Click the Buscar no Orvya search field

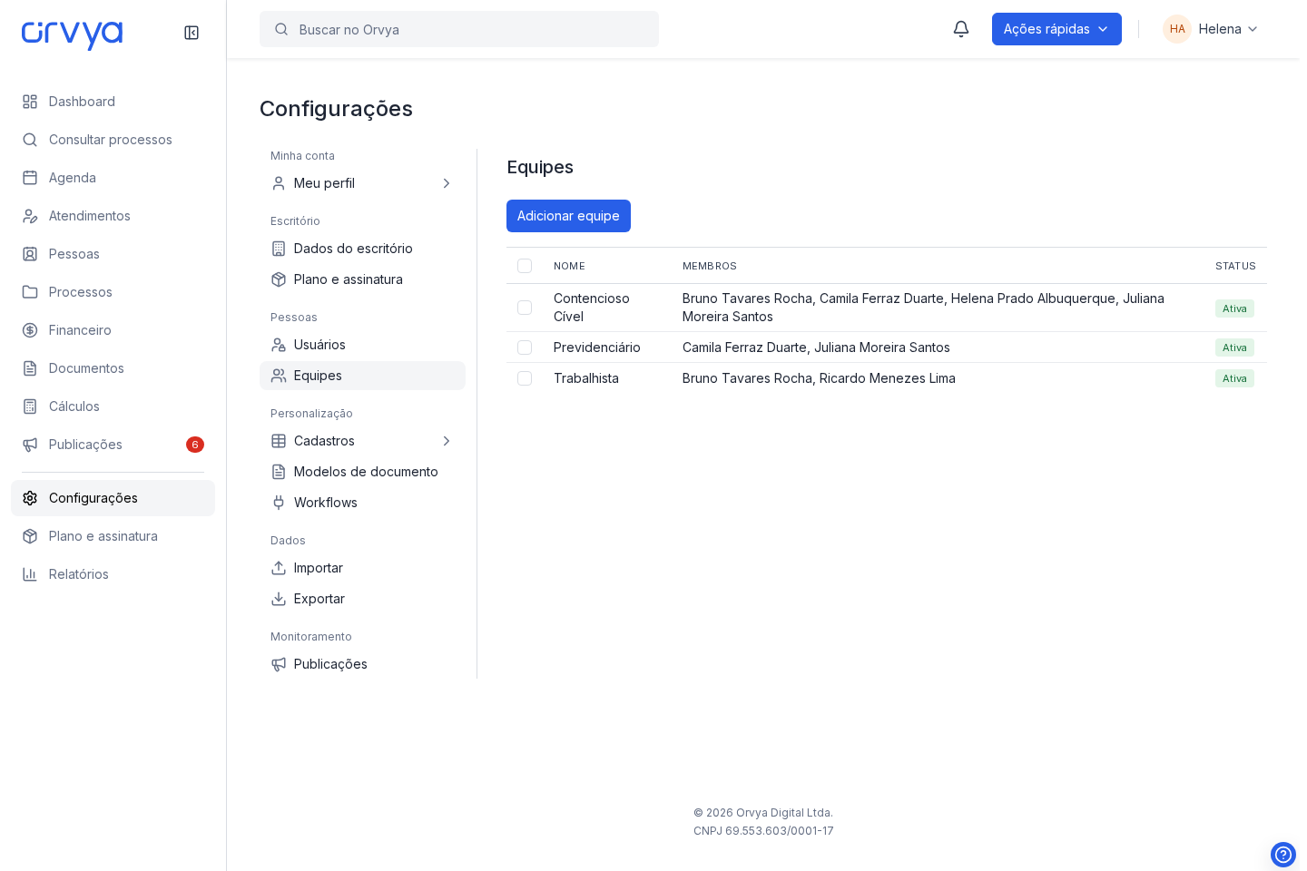[459, 29]
